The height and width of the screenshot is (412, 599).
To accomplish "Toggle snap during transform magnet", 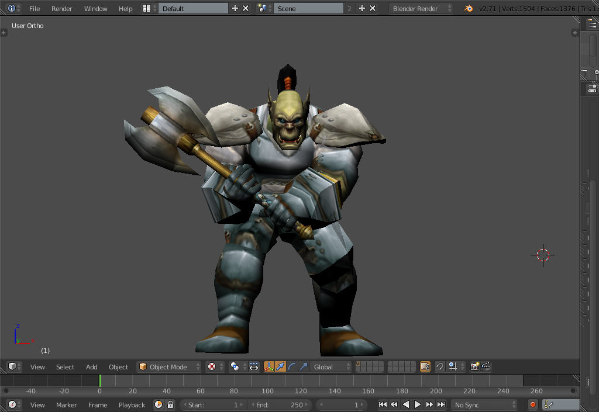I will point(440,366).
